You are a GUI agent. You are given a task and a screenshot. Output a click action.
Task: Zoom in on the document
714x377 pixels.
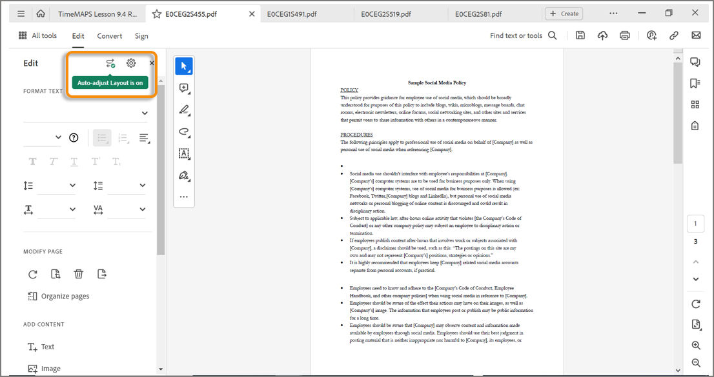pyautogui.click(x=696, y=345)
